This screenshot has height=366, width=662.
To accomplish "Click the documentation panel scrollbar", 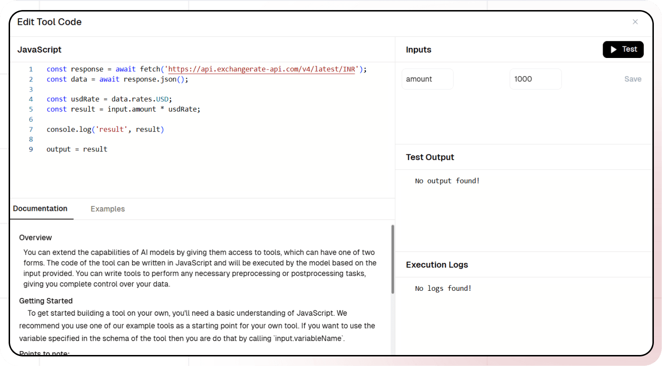I will tap(393, 259).
